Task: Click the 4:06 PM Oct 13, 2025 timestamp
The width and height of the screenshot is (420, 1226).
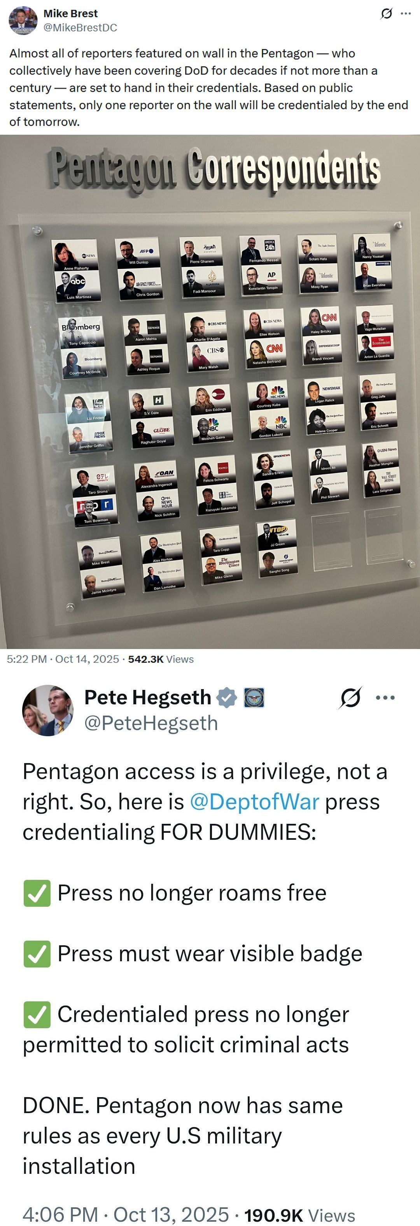Action: coord(126,1214)
